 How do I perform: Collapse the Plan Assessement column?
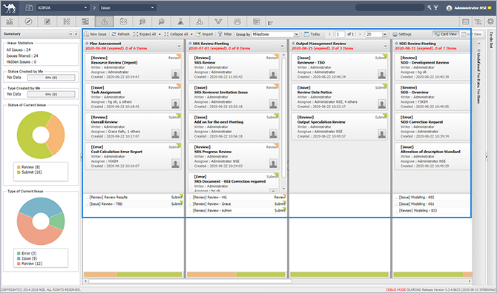pyautogui.click(x=179, y=46)
